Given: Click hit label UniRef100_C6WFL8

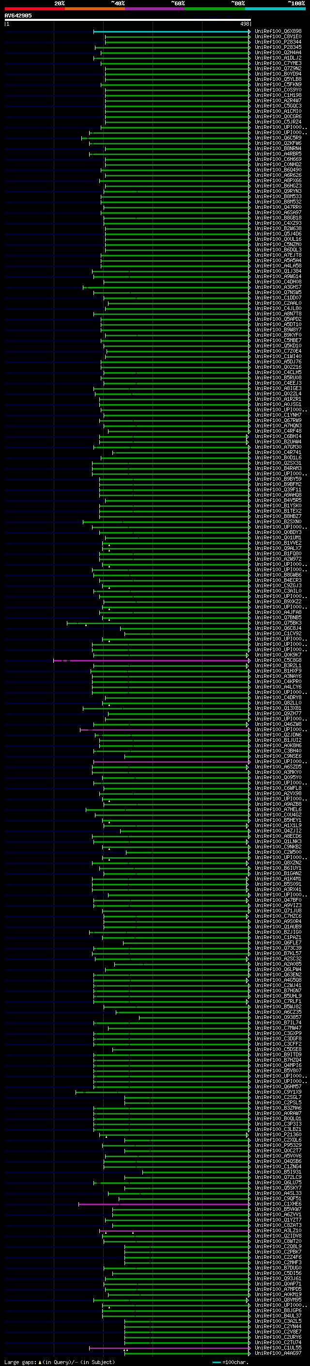Looking at the screenshot, I should (278, 788).
